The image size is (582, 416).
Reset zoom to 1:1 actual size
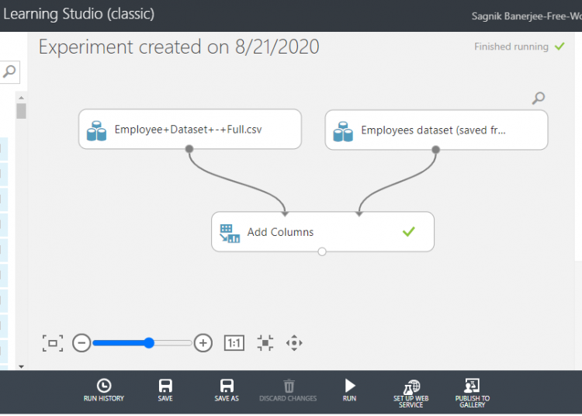pos(234,343)
